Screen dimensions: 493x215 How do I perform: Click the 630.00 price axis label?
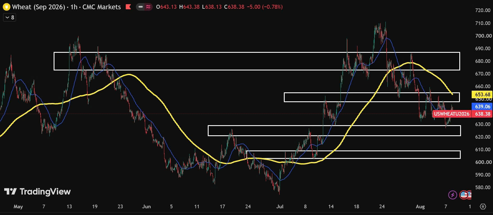tap(483, 124)
